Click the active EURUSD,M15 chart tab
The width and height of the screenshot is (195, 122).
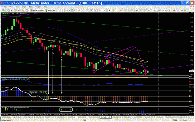[105, 117]
